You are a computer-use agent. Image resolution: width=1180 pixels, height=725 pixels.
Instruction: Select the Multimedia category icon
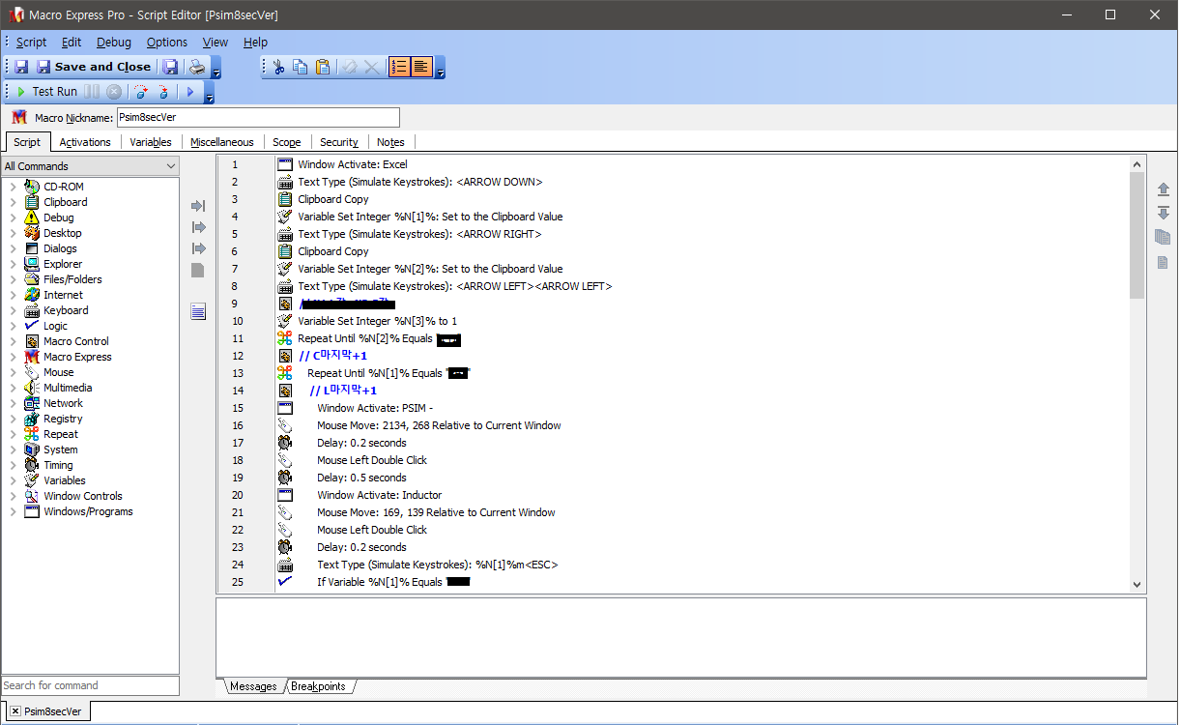coord(32,388)
